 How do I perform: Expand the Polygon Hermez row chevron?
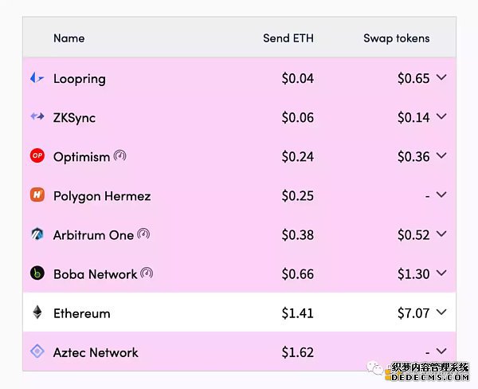coord(441,194)
